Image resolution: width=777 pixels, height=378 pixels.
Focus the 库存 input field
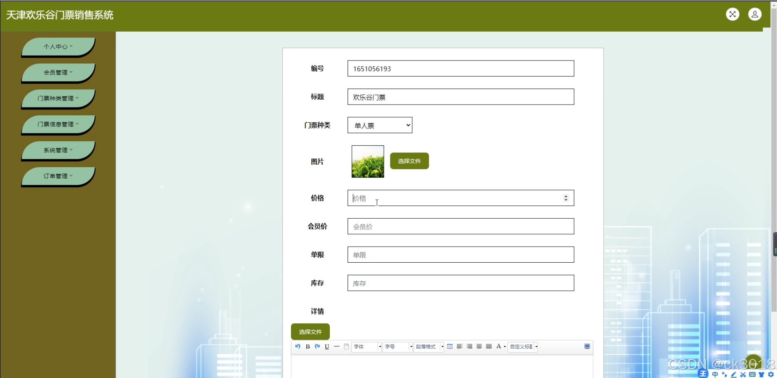[461, 283]
